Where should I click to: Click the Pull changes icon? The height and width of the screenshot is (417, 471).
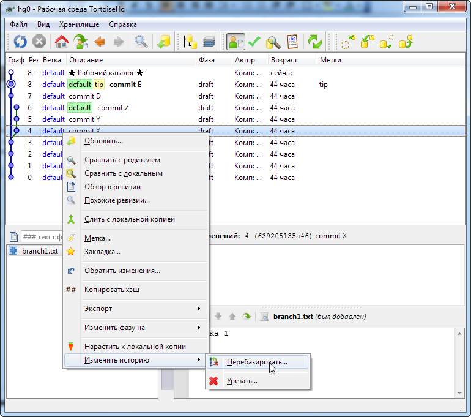pos(368,42)
